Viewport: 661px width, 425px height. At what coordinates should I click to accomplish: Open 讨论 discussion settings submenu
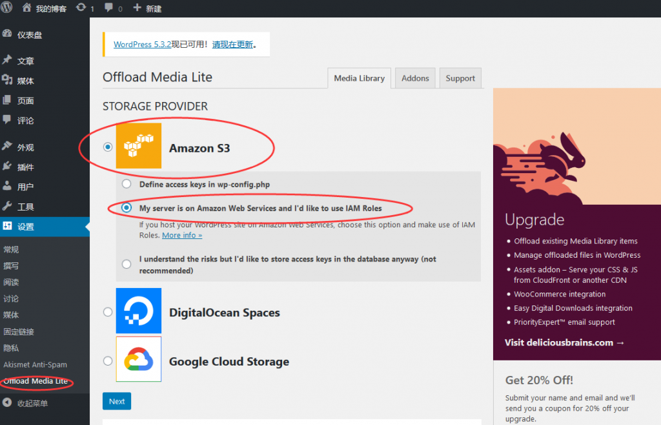tap(11, 299)
